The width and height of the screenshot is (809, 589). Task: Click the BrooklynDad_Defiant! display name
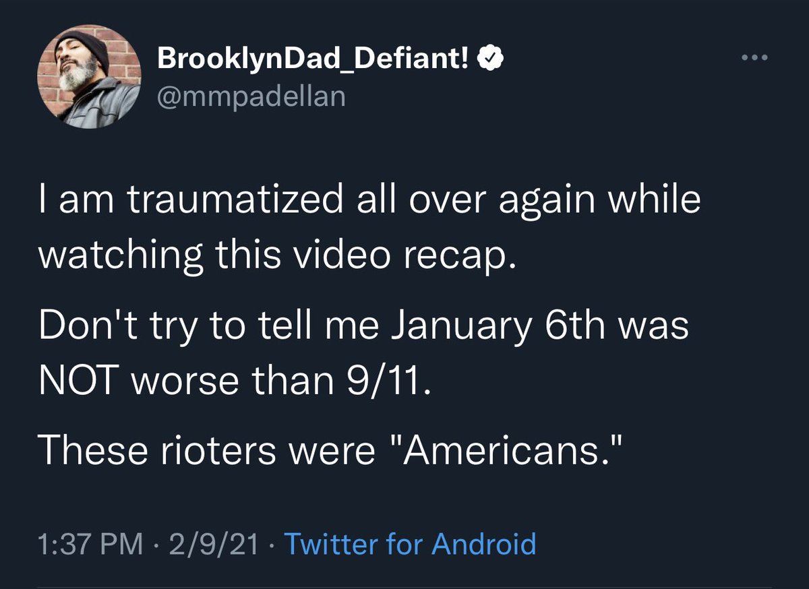pos(314,60)
